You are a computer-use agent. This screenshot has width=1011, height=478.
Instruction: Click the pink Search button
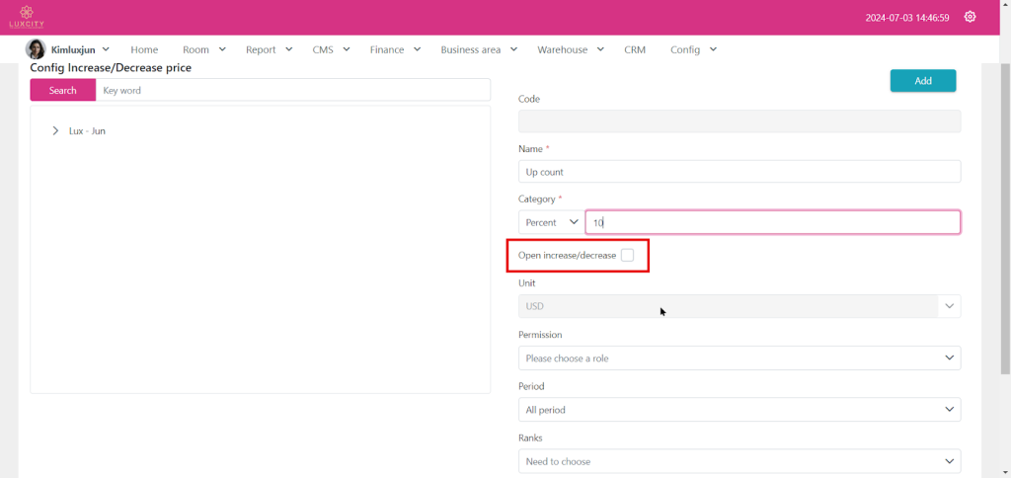pos(62,90)
